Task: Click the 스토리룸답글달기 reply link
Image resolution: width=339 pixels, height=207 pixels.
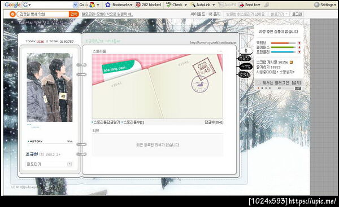Action: pyautogui.click(x=107, y=122)
